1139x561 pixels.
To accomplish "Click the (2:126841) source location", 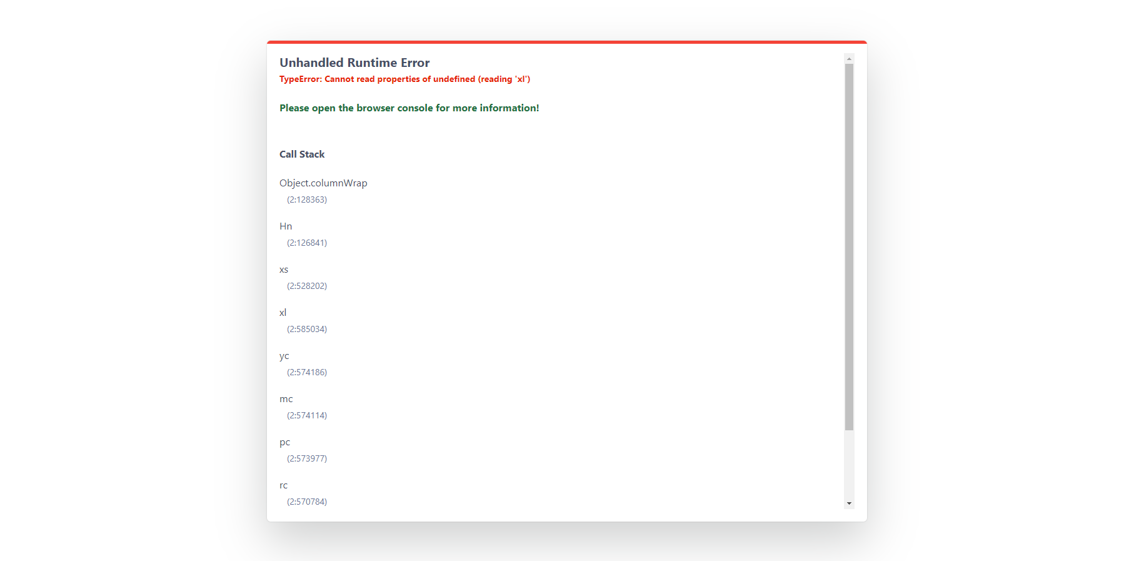I will tap(307, 243).
